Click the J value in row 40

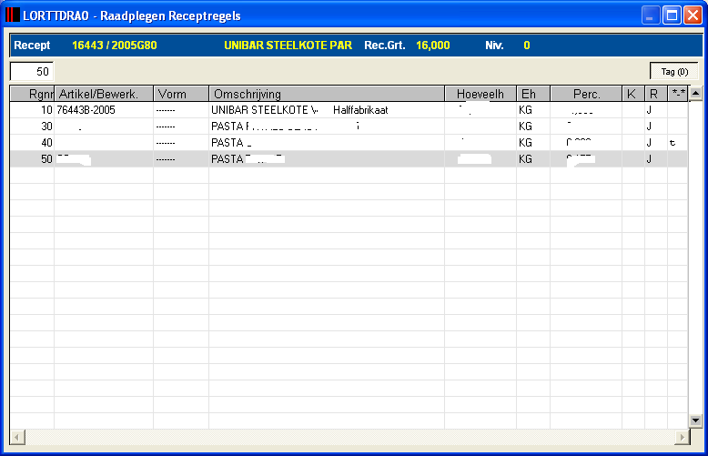coord(649,143)
